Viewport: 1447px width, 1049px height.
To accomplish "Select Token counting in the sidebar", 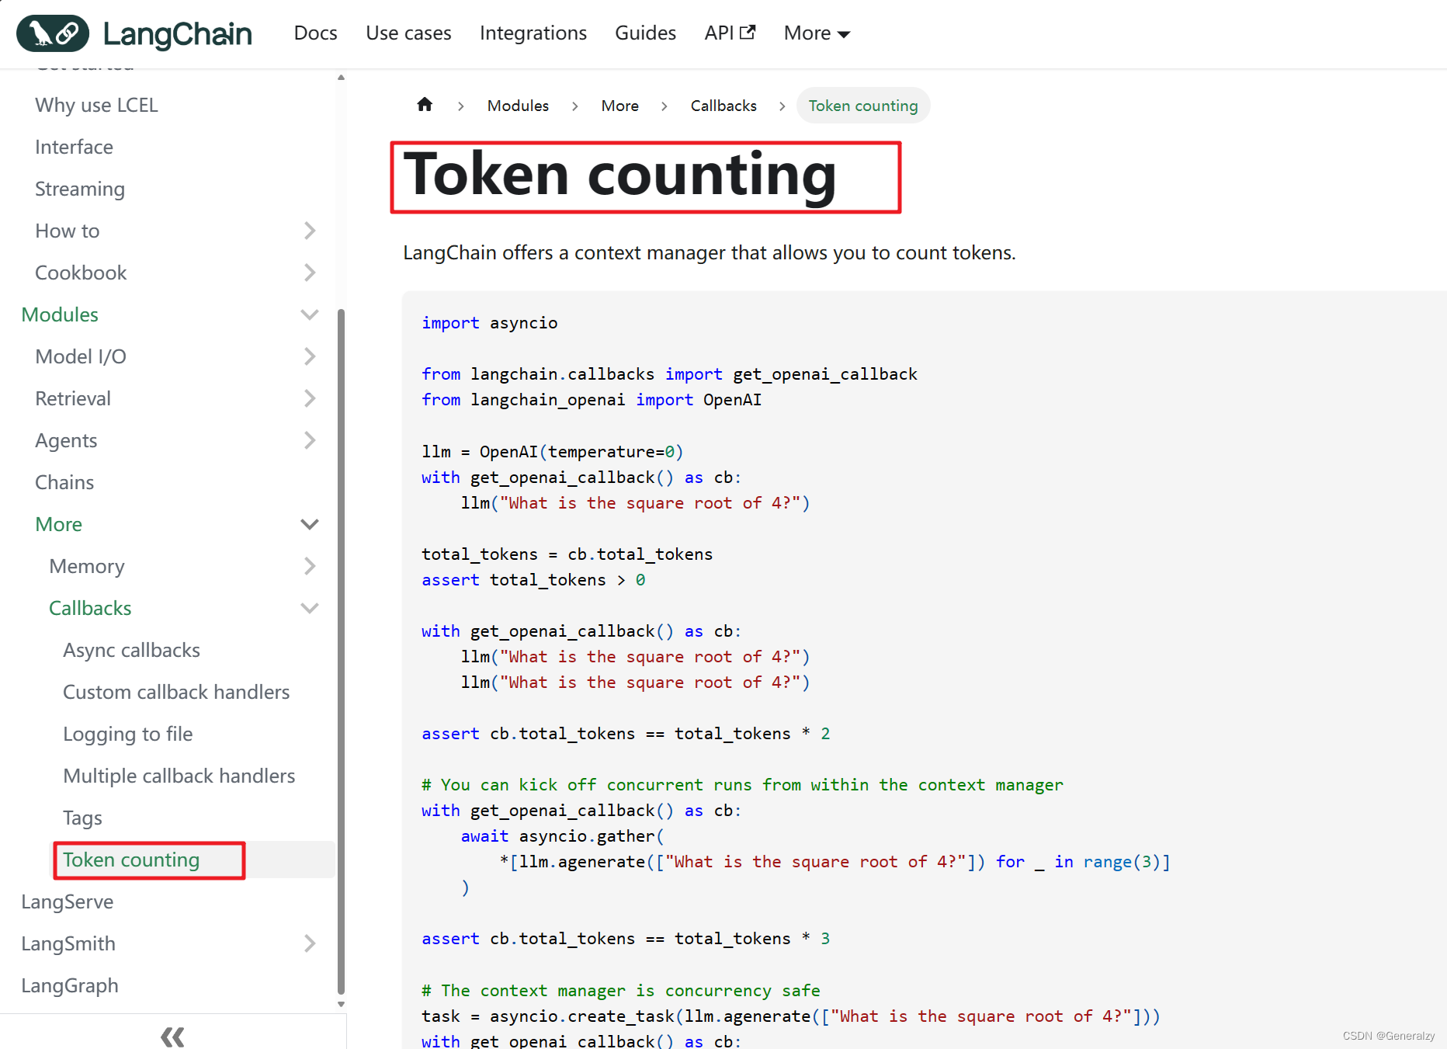I will tap(130, 860).
